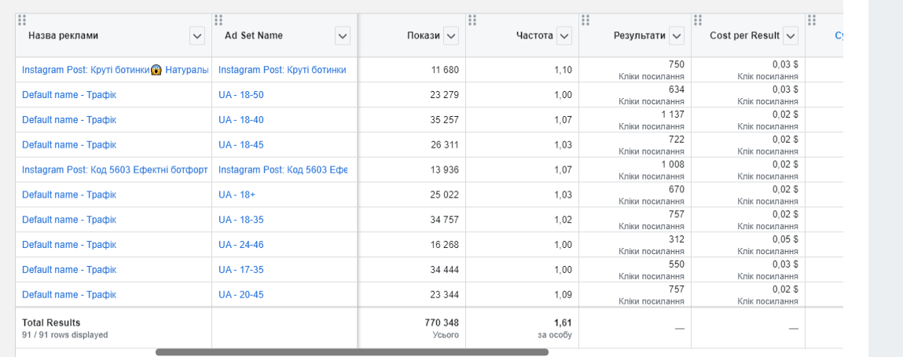Select frequency value 1,09

[563, 295]
